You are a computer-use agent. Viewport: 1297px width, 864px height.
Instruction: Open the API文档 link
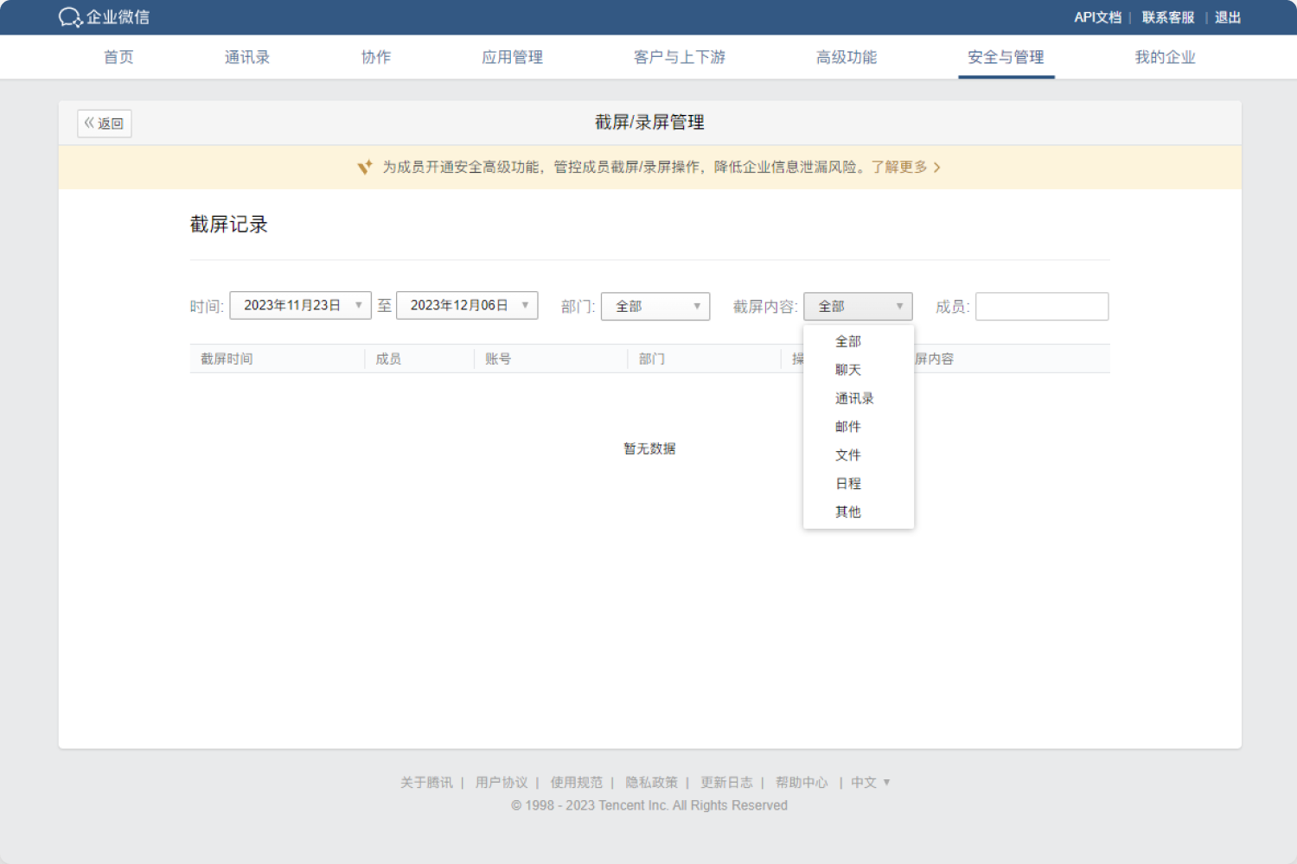click(x=1096, y=17)
